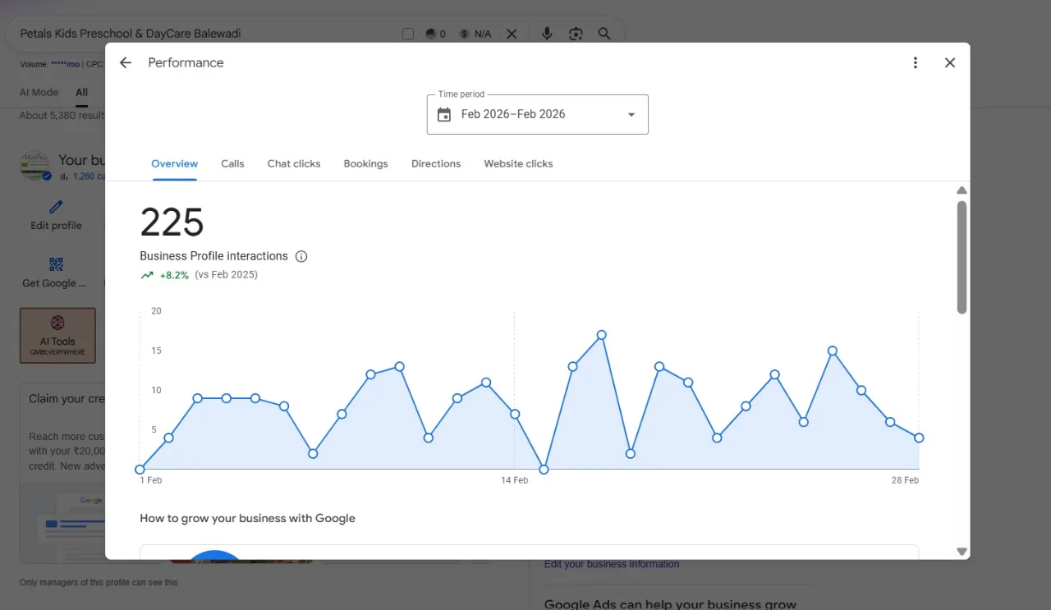Viewport: 1051px width, 610px height.
Task: Start voice search with microphone icon
Action: tap(547, 34)
